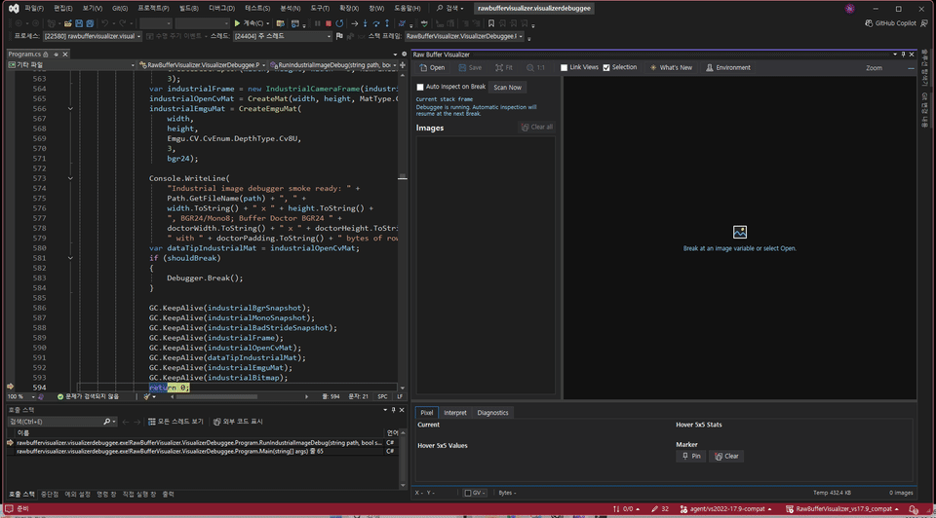936x518 pixels.
Task: Switch to the Interpret tab
Action: [455, 413]
